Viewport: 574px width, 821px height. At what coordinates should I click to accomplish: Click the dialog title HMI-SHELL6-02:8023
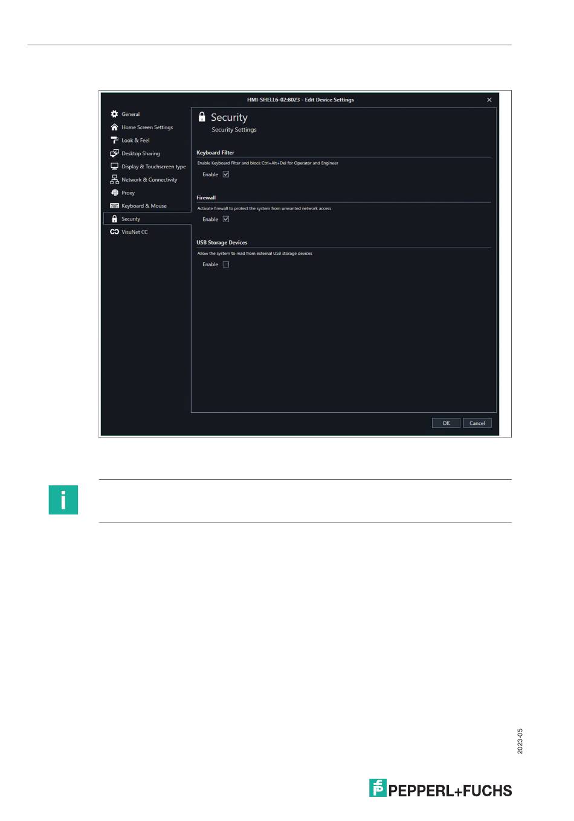[x=300, y=100]
